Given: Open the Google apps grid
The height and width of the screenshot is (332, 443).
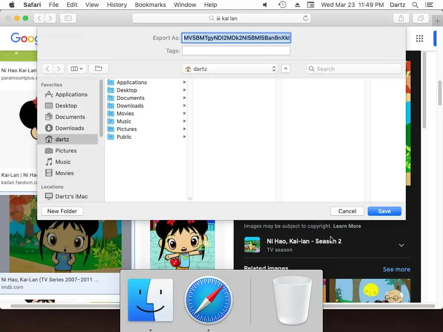Looking at the screenshot, I should tap(420, 38).
